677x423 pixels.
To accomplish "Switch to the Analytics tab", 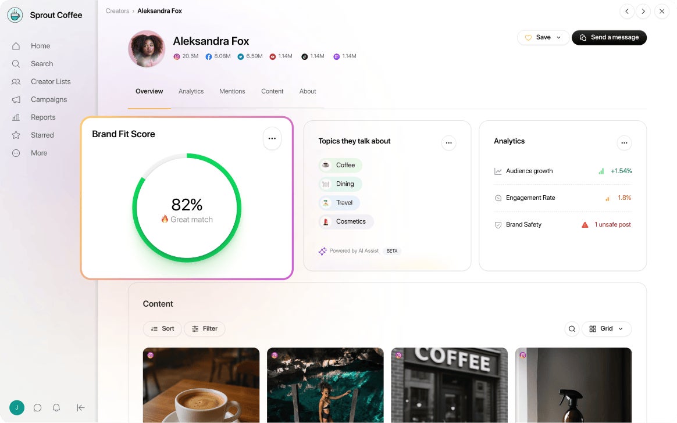I will (x=191, y=91).
